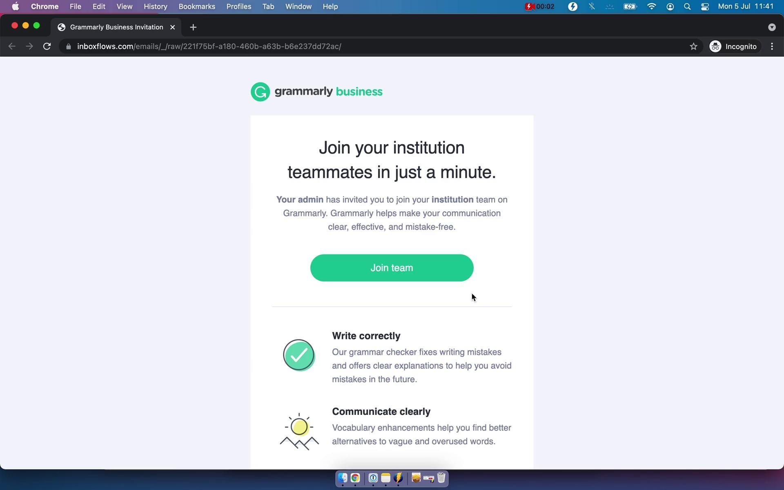
Task: Open 1Password from the dock
Action: (373, 478)
